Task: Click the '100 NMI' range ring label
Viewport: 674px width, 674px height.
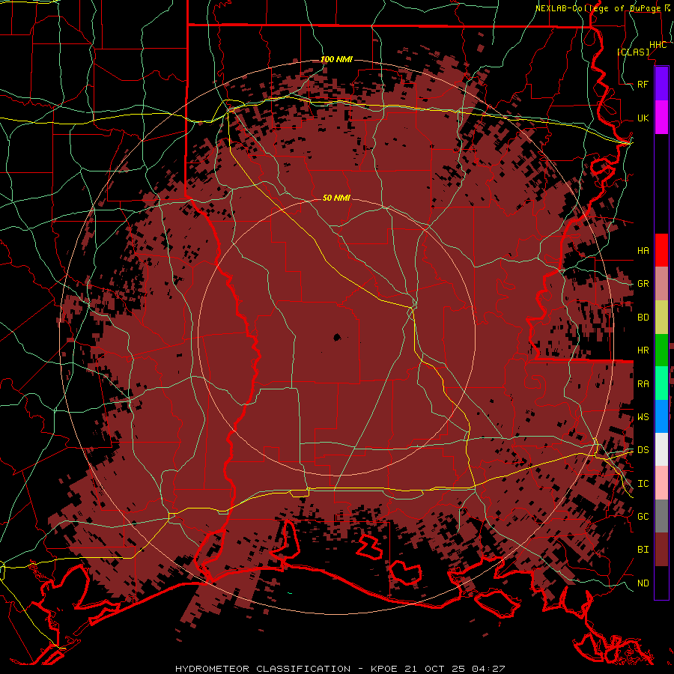Action: pyautogui.click(x=336, y=59)
